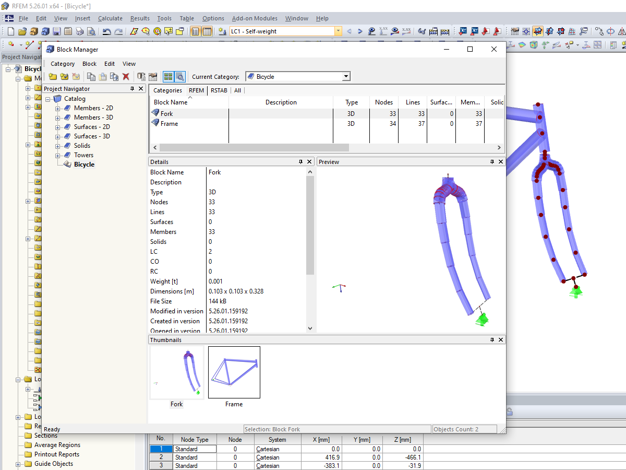626x470 pixels.
Task: Click the Nodes column header
Action: [384, 102]
